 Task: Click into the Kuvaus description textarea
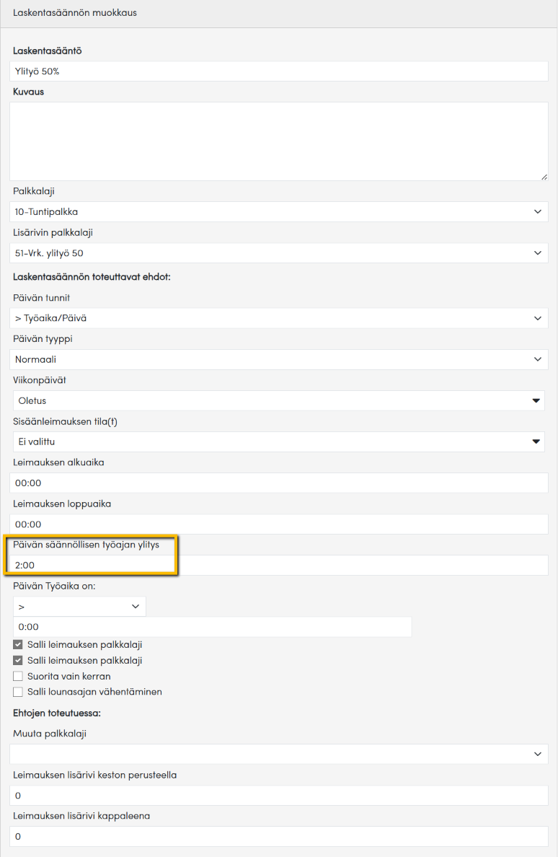[278, 141]
